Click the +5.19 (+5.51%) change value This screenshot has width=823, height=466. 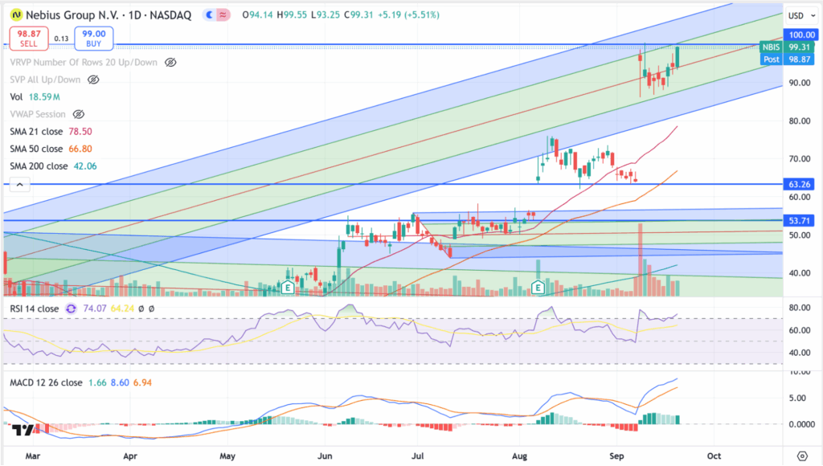(x=409, y=14)
